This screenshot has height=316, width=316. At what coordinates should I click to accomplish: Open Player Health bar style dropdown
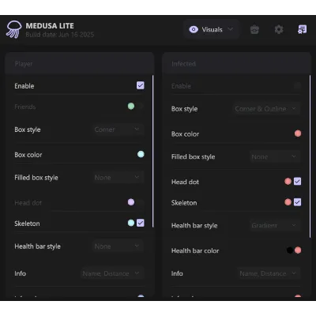click(118, 246)
